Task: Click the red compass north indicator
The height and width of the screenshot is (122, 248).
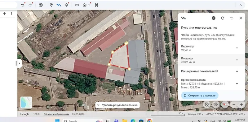Action: click(225, 104)
